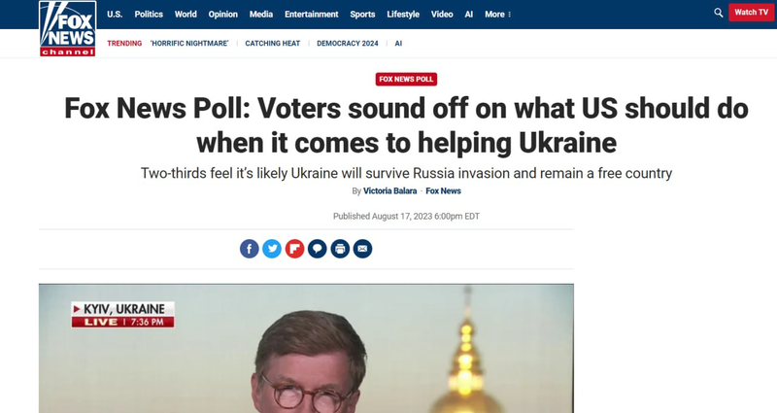Click the Watch TV button
The width and height of the screenshot is (777, 413).
[x=751, y=13]
